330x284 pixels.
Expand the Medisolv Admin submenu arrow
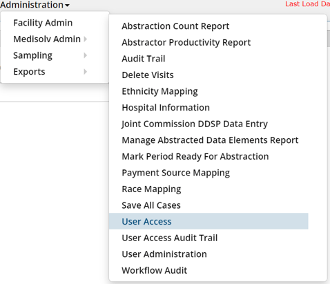(86, 39)
